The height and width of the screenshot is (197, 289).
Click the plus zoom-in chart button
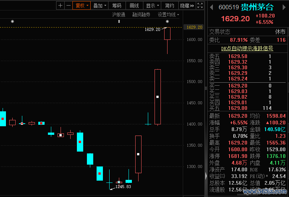[60, 6]
